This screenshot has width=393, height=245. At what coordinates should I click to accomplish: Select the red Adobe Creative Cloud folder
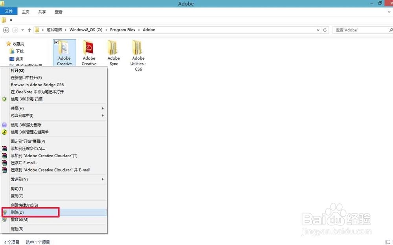89,53
